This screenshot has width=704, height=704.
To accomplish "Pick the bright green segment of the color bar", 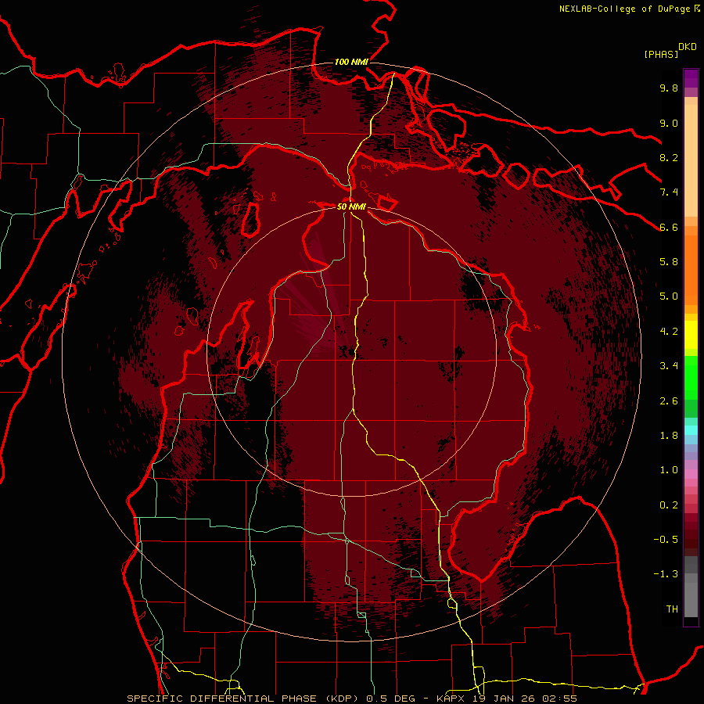I will tap(691, 377).
